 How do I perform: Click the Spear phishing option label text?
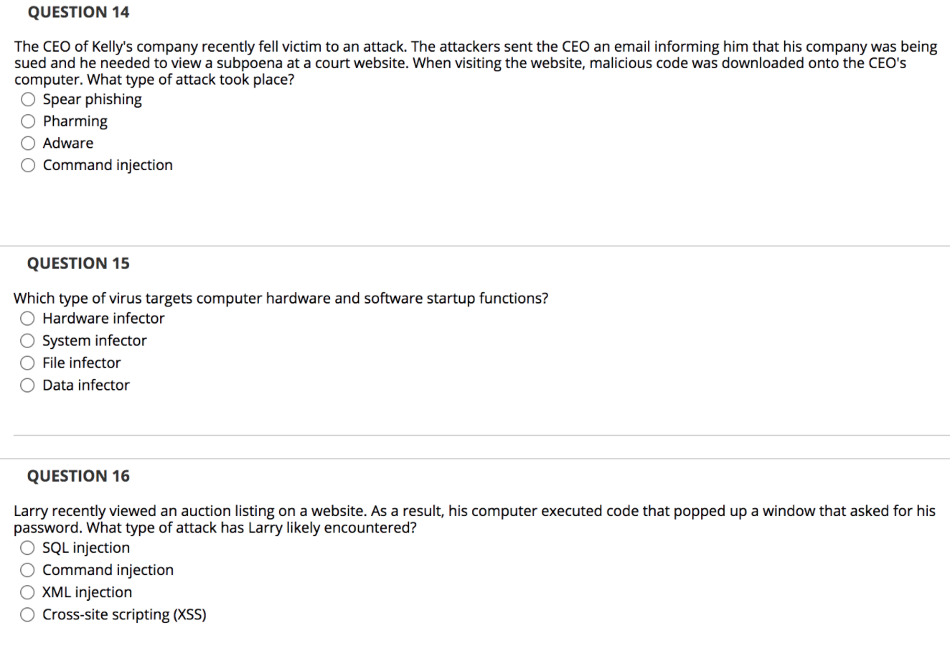pyautogui.click(x=92, y=99)
